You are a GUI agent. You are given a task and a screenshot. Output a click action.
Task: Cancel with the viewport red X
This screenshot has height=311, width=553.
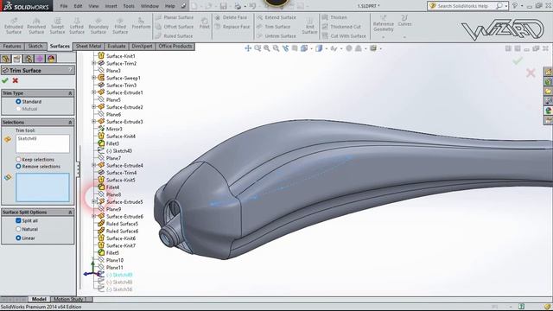tap(531, 73)
